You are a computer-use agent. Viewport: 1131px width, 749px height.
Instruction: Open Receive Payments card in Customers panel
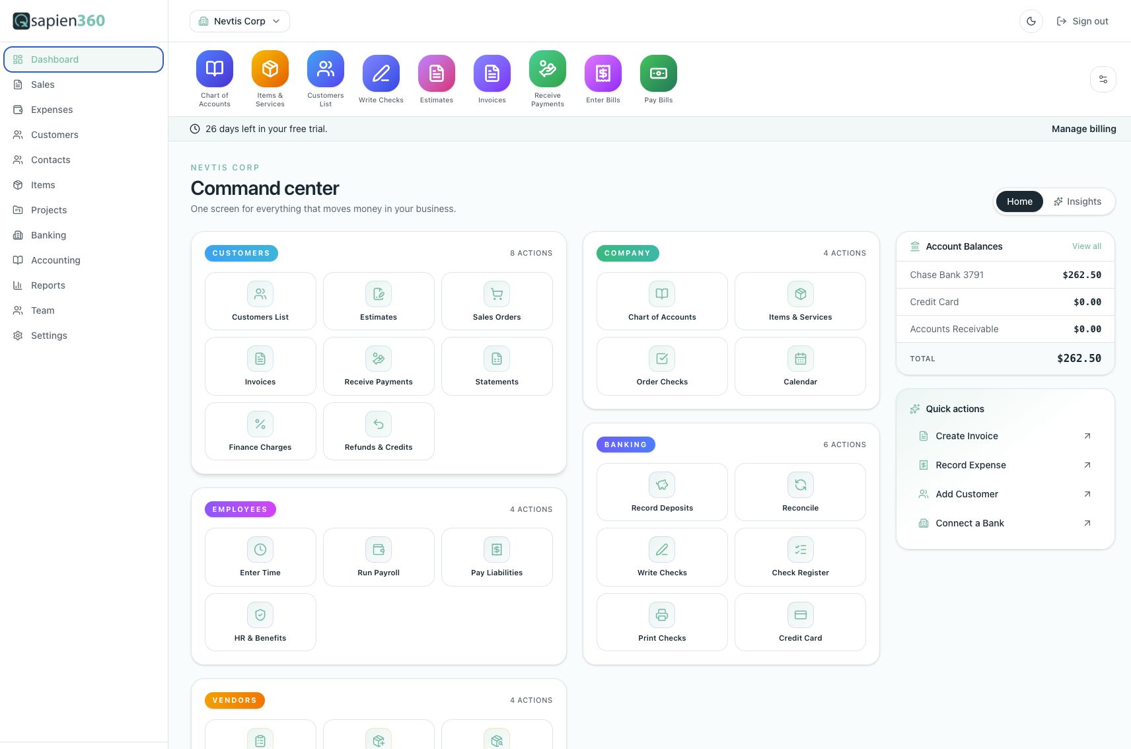click(x=379, y=366)
